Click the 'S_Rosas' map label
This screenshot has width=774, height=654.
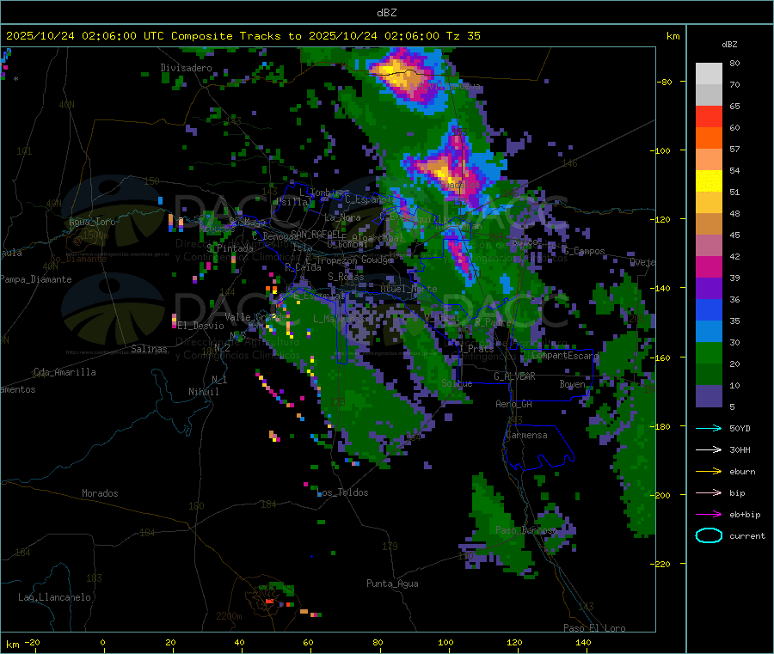(346, 277)
